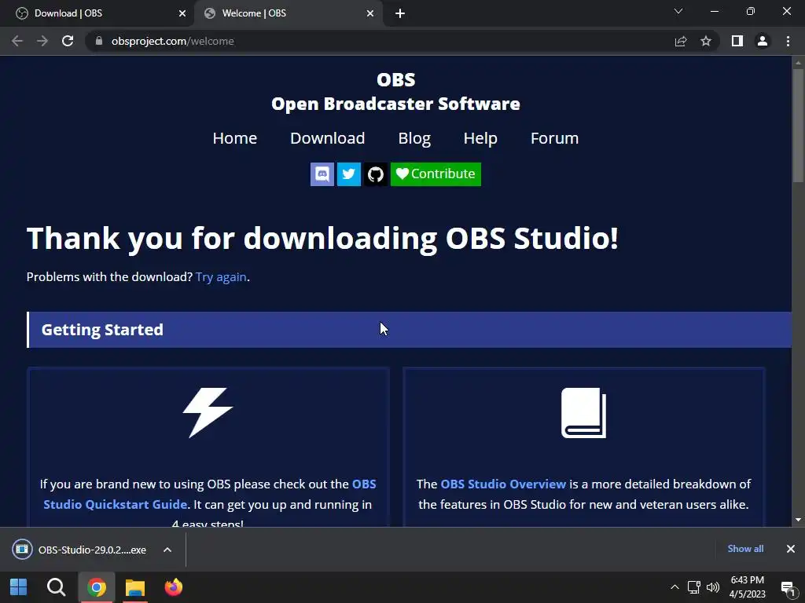
Task: Open the downloaded OBS-Studio exe file
Action: (79, 550)
